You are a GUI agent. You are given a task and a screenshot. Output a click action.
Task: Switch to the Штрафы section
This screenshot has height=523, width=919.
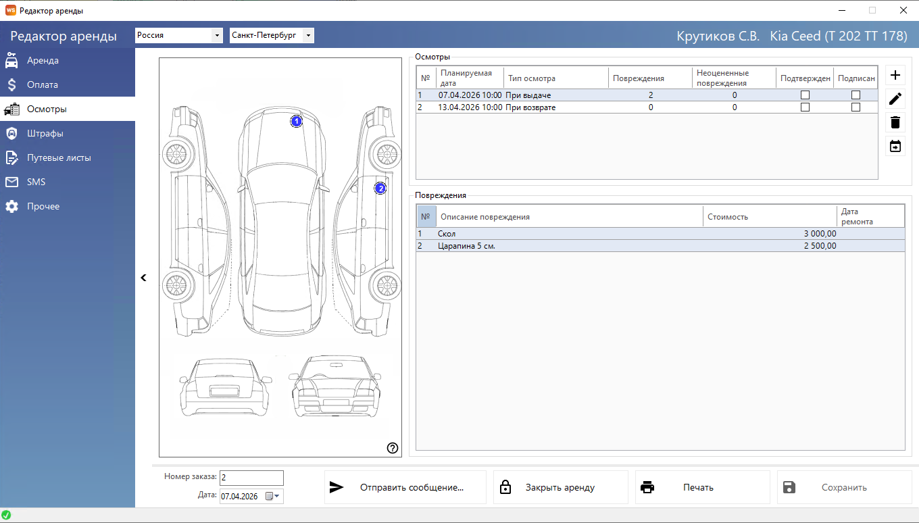(68, 133)
